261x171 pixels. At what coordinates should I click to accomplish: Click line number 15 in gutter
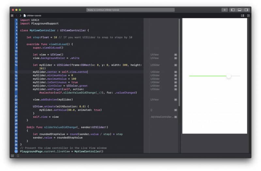click(16, 72)
